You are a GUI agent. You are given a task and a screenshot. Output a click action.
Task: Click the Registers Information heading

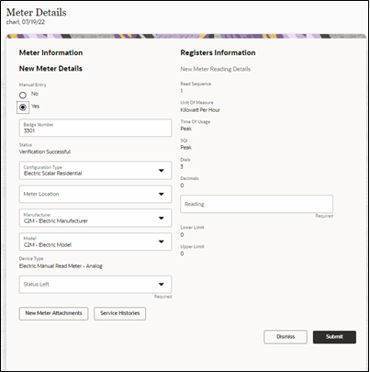point(218,52)
